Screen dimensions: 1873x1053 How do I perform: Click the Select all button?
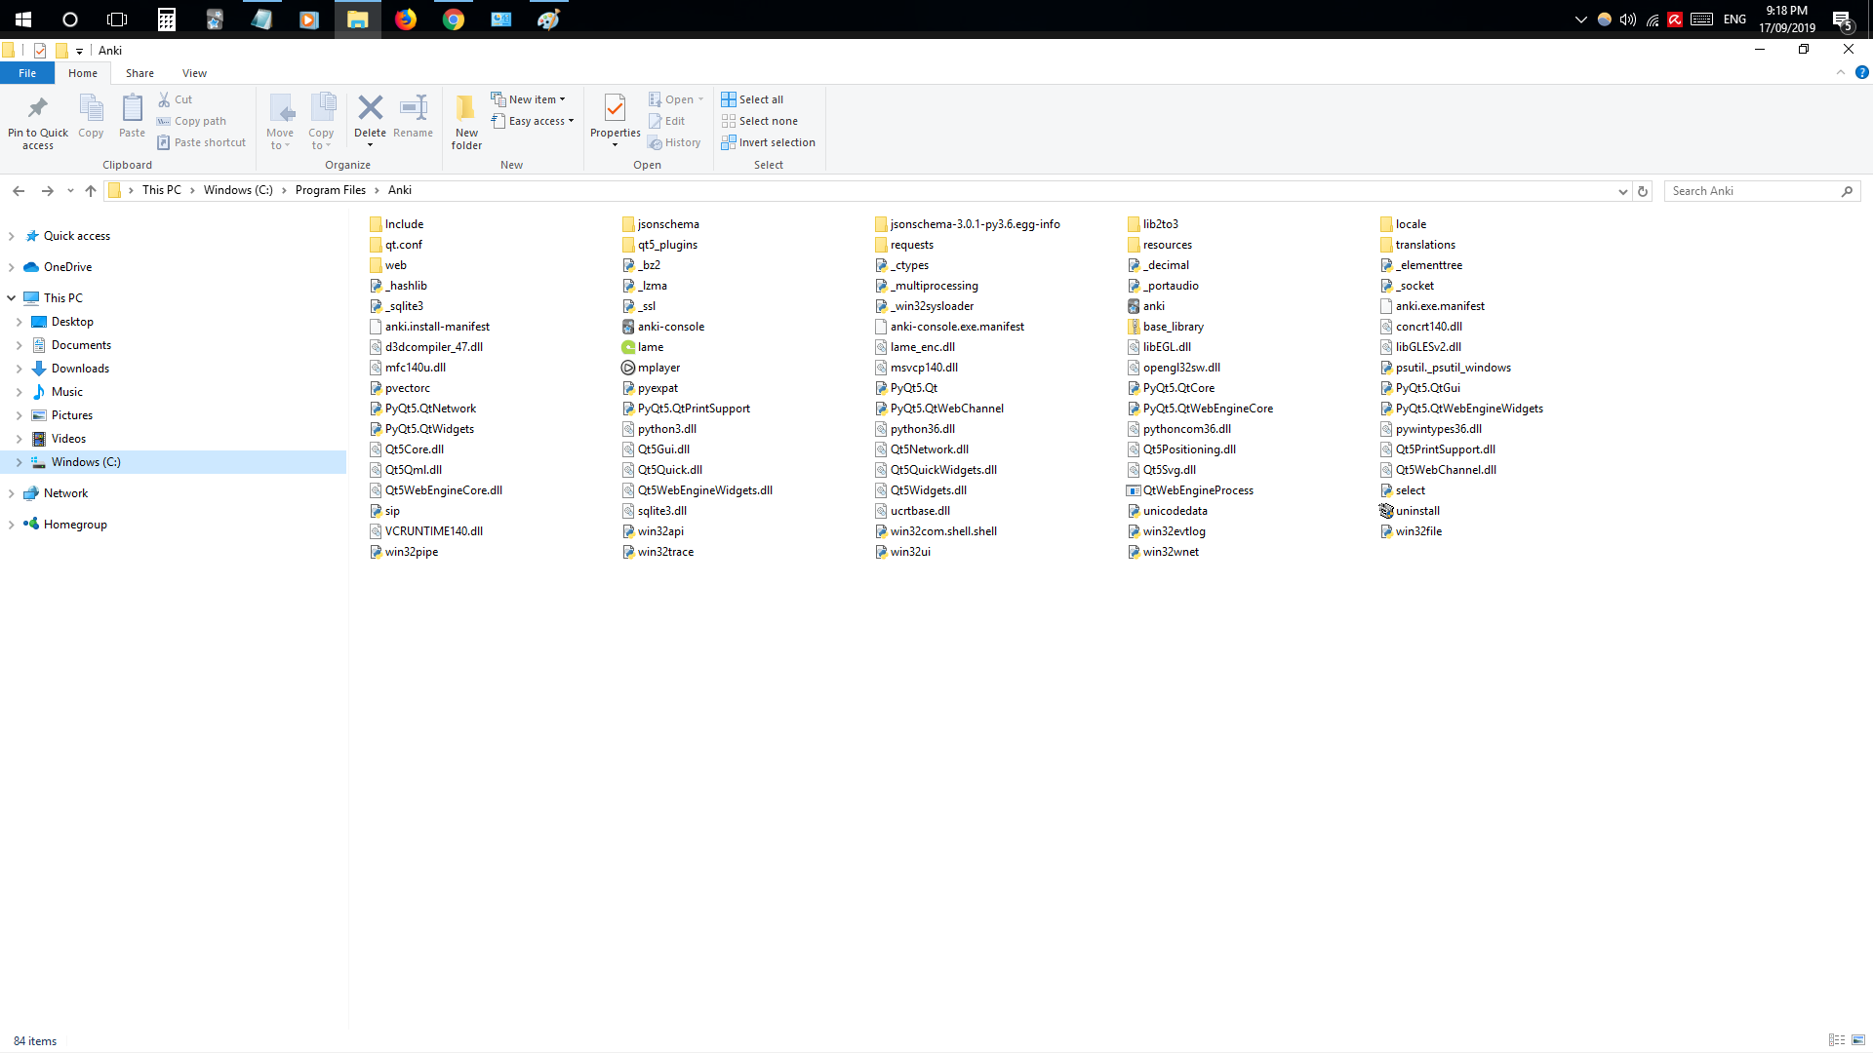click(x=752, y=99)
